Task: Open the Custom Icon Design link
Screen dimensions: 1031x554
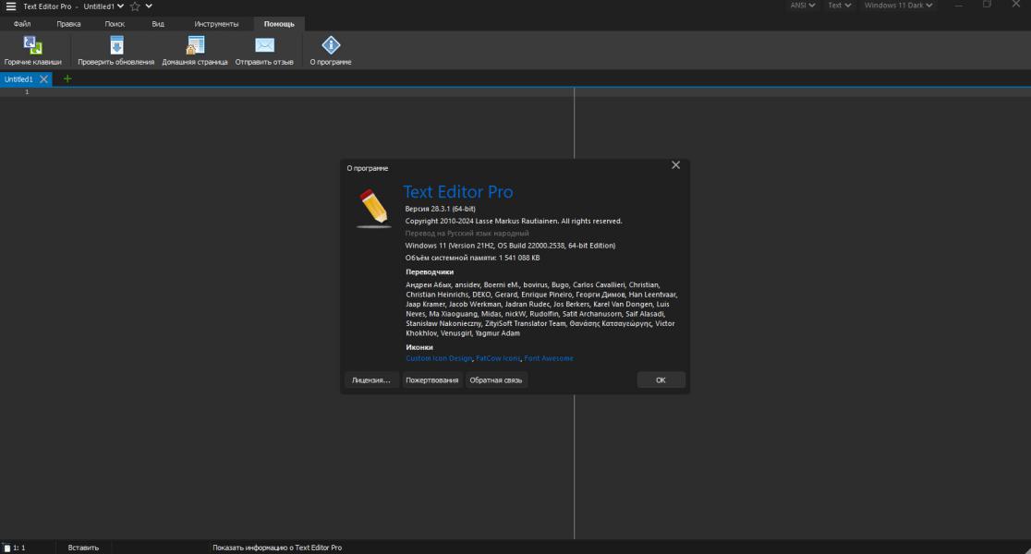Action: pyautogui.click(x=439, y=358)
